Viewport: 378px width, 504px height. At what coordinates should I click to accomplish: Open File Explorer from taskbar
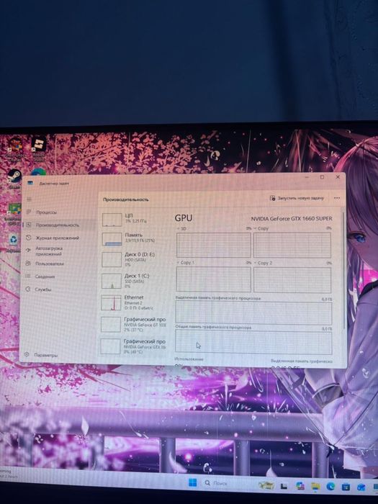[x=315, y=486]
